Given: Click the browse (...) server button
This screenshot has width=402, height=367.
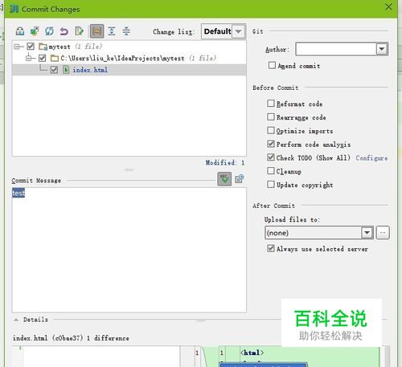Looking at the screenshot, I should [383, 233].
